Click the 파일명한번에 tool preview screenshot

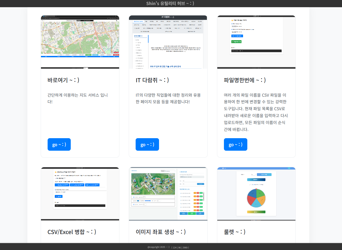256,41
